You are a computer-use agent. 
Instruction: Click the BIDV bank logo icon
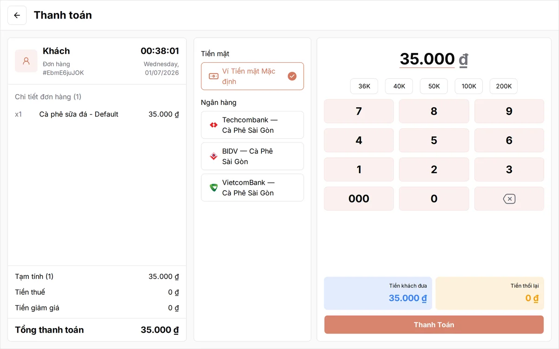tap(213, 156)
